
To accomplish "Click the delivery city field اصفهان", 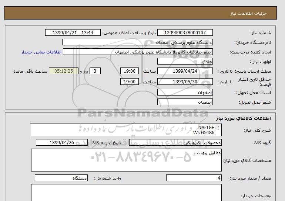I will 185,102.
